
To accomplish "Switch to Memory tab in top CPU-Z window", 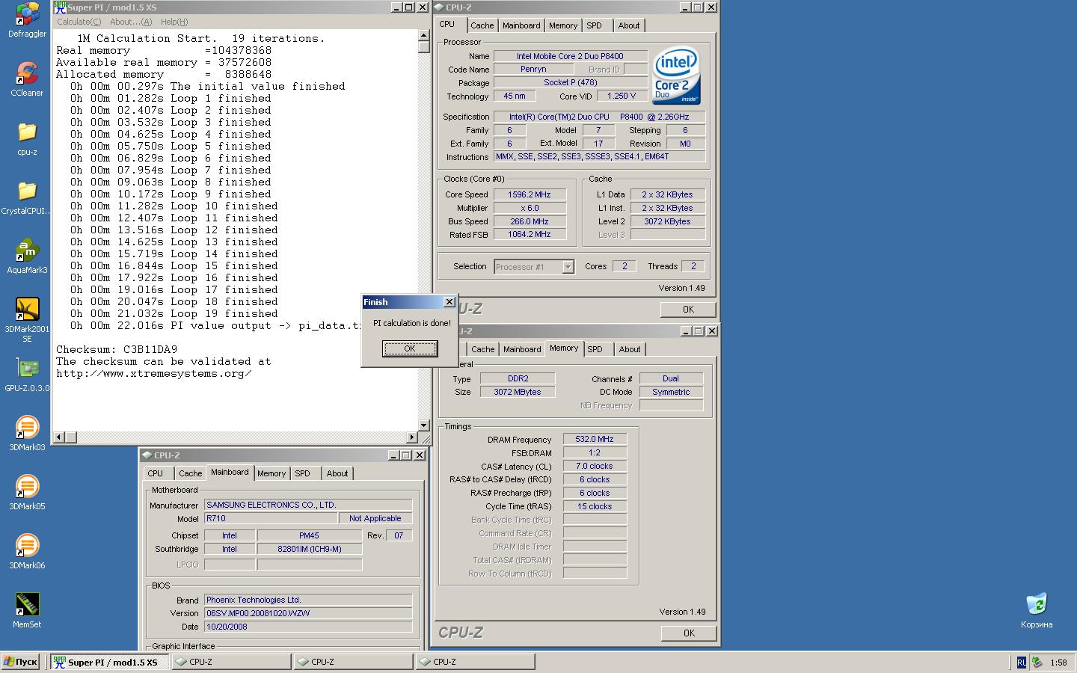I will tap(562, 25).
